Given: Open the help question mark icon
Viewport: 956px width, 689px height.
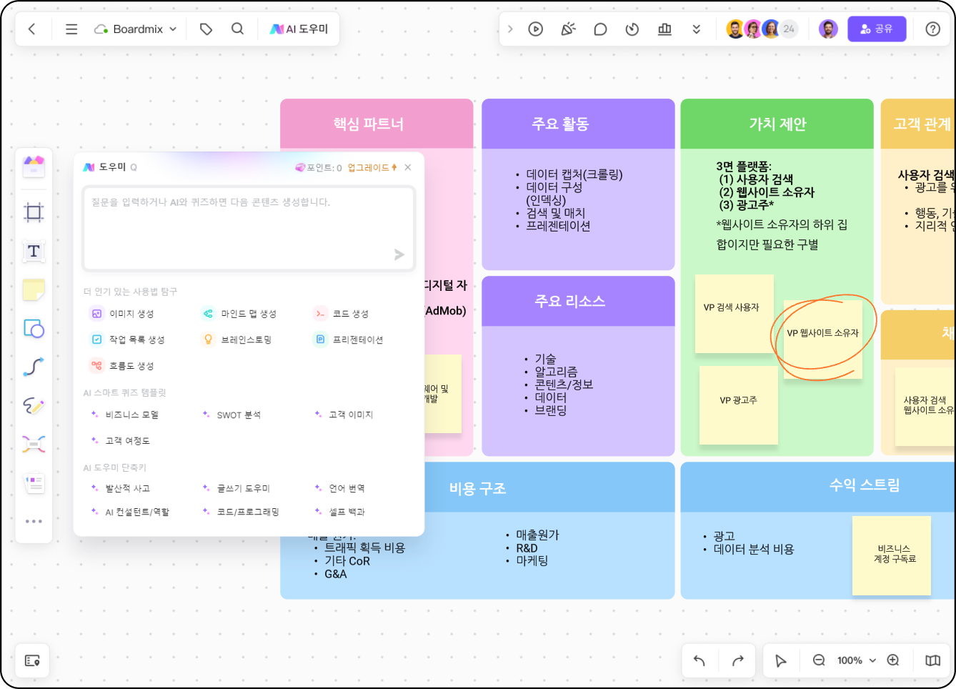Looking at the screenshot, I should click(933, 29).
